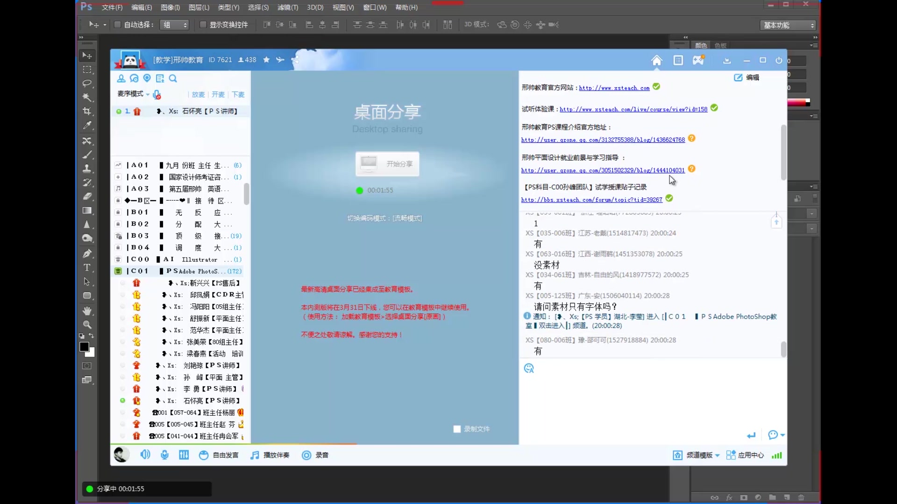This screenshot has height=504, width=897.
Task: Click the black foreground color swatch
Action: [84, 347]
